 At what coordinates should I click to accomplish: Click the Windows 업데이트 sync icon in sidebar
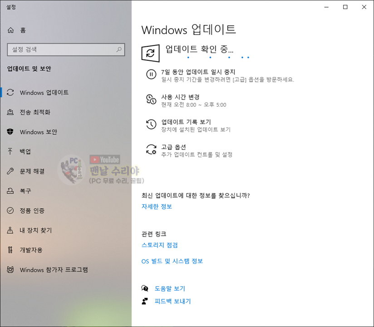(x=10, y=92)
